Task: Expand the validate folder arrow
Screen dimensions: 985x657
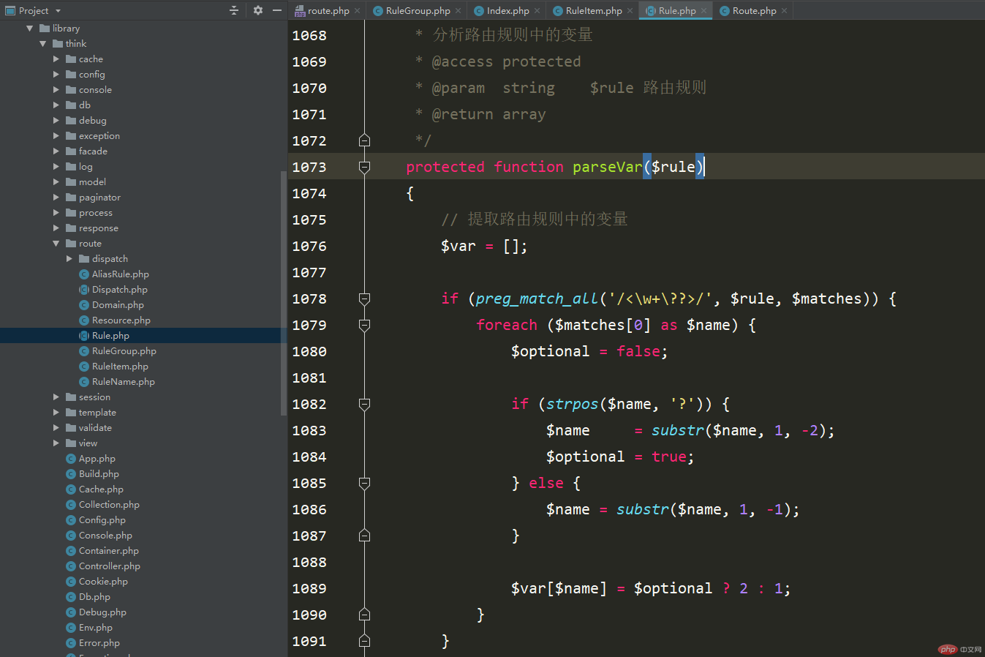Action: [56, 428]
